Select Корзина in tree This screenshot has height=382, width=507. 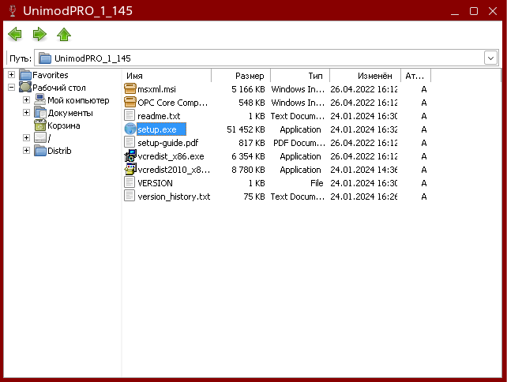[x=64, y=125]
